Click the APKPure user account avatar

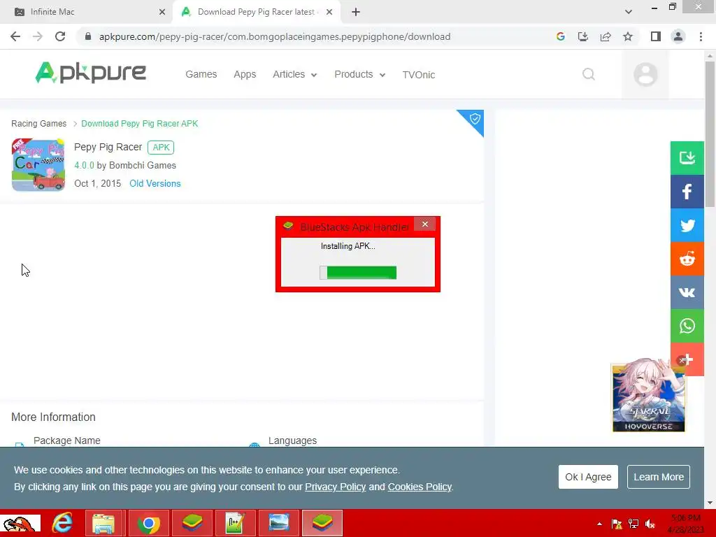tap(645, 74)
